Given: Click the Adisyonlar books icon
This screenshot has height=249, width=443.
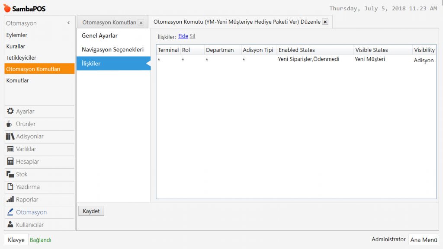Looking at the screenshot, I should 10,137.
